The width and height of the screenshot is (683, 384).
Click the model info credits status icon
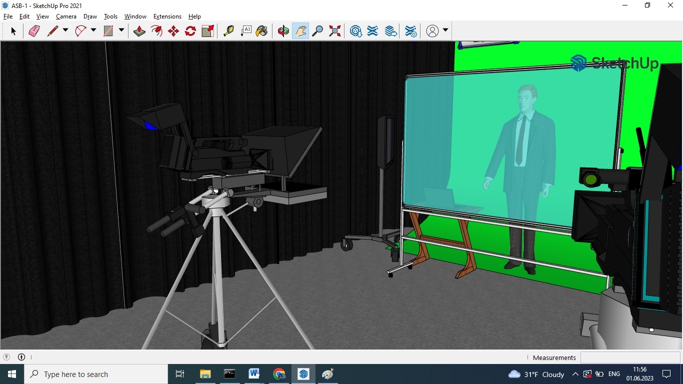[x=21, y=357]
